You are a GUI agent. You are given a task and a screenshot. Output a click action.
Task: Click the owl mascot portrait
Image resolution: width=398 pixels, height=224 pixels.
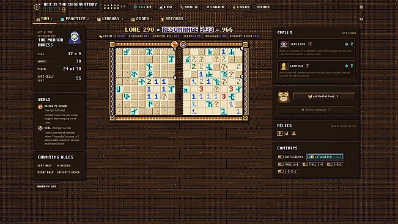coord(284,97)
